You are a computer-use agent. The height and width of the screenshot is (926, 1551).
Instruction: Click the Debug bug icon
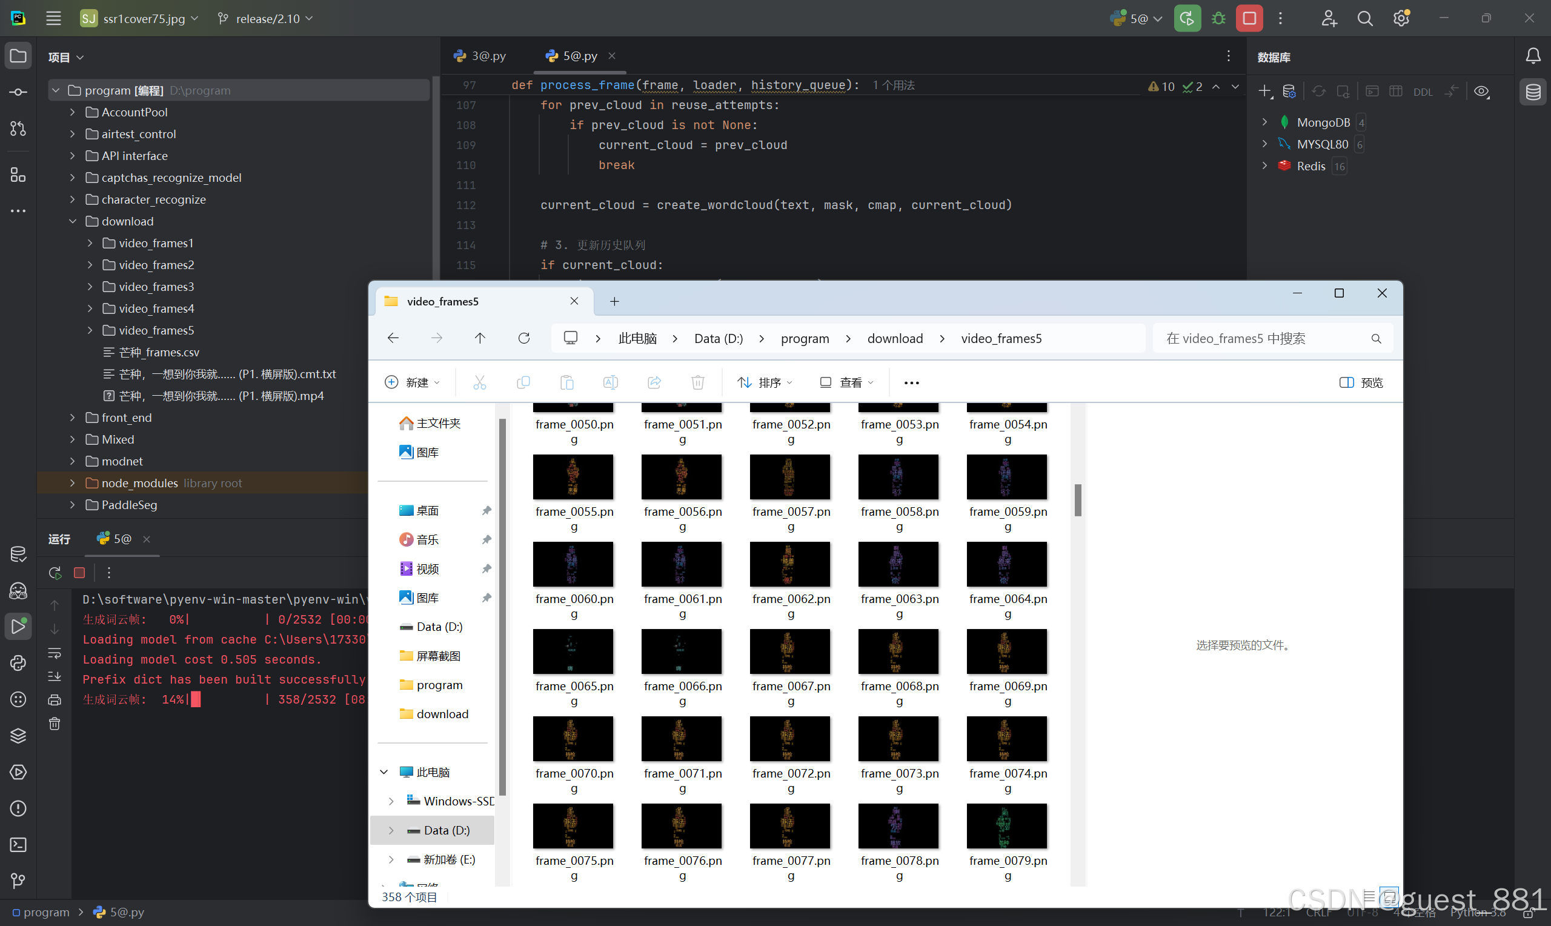(1218, 18)
